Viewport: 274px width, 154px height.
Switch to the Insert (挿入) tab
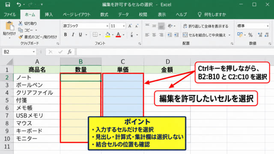point(48,15)
